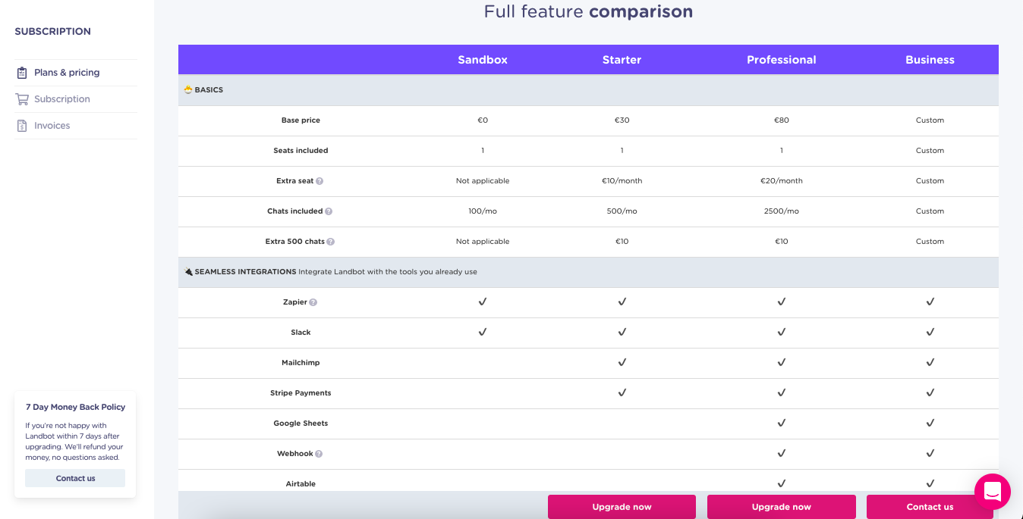Click Upgrade now for the Professional plan
The height and width of the screenshot is (519, 1023).
point(782,507)
